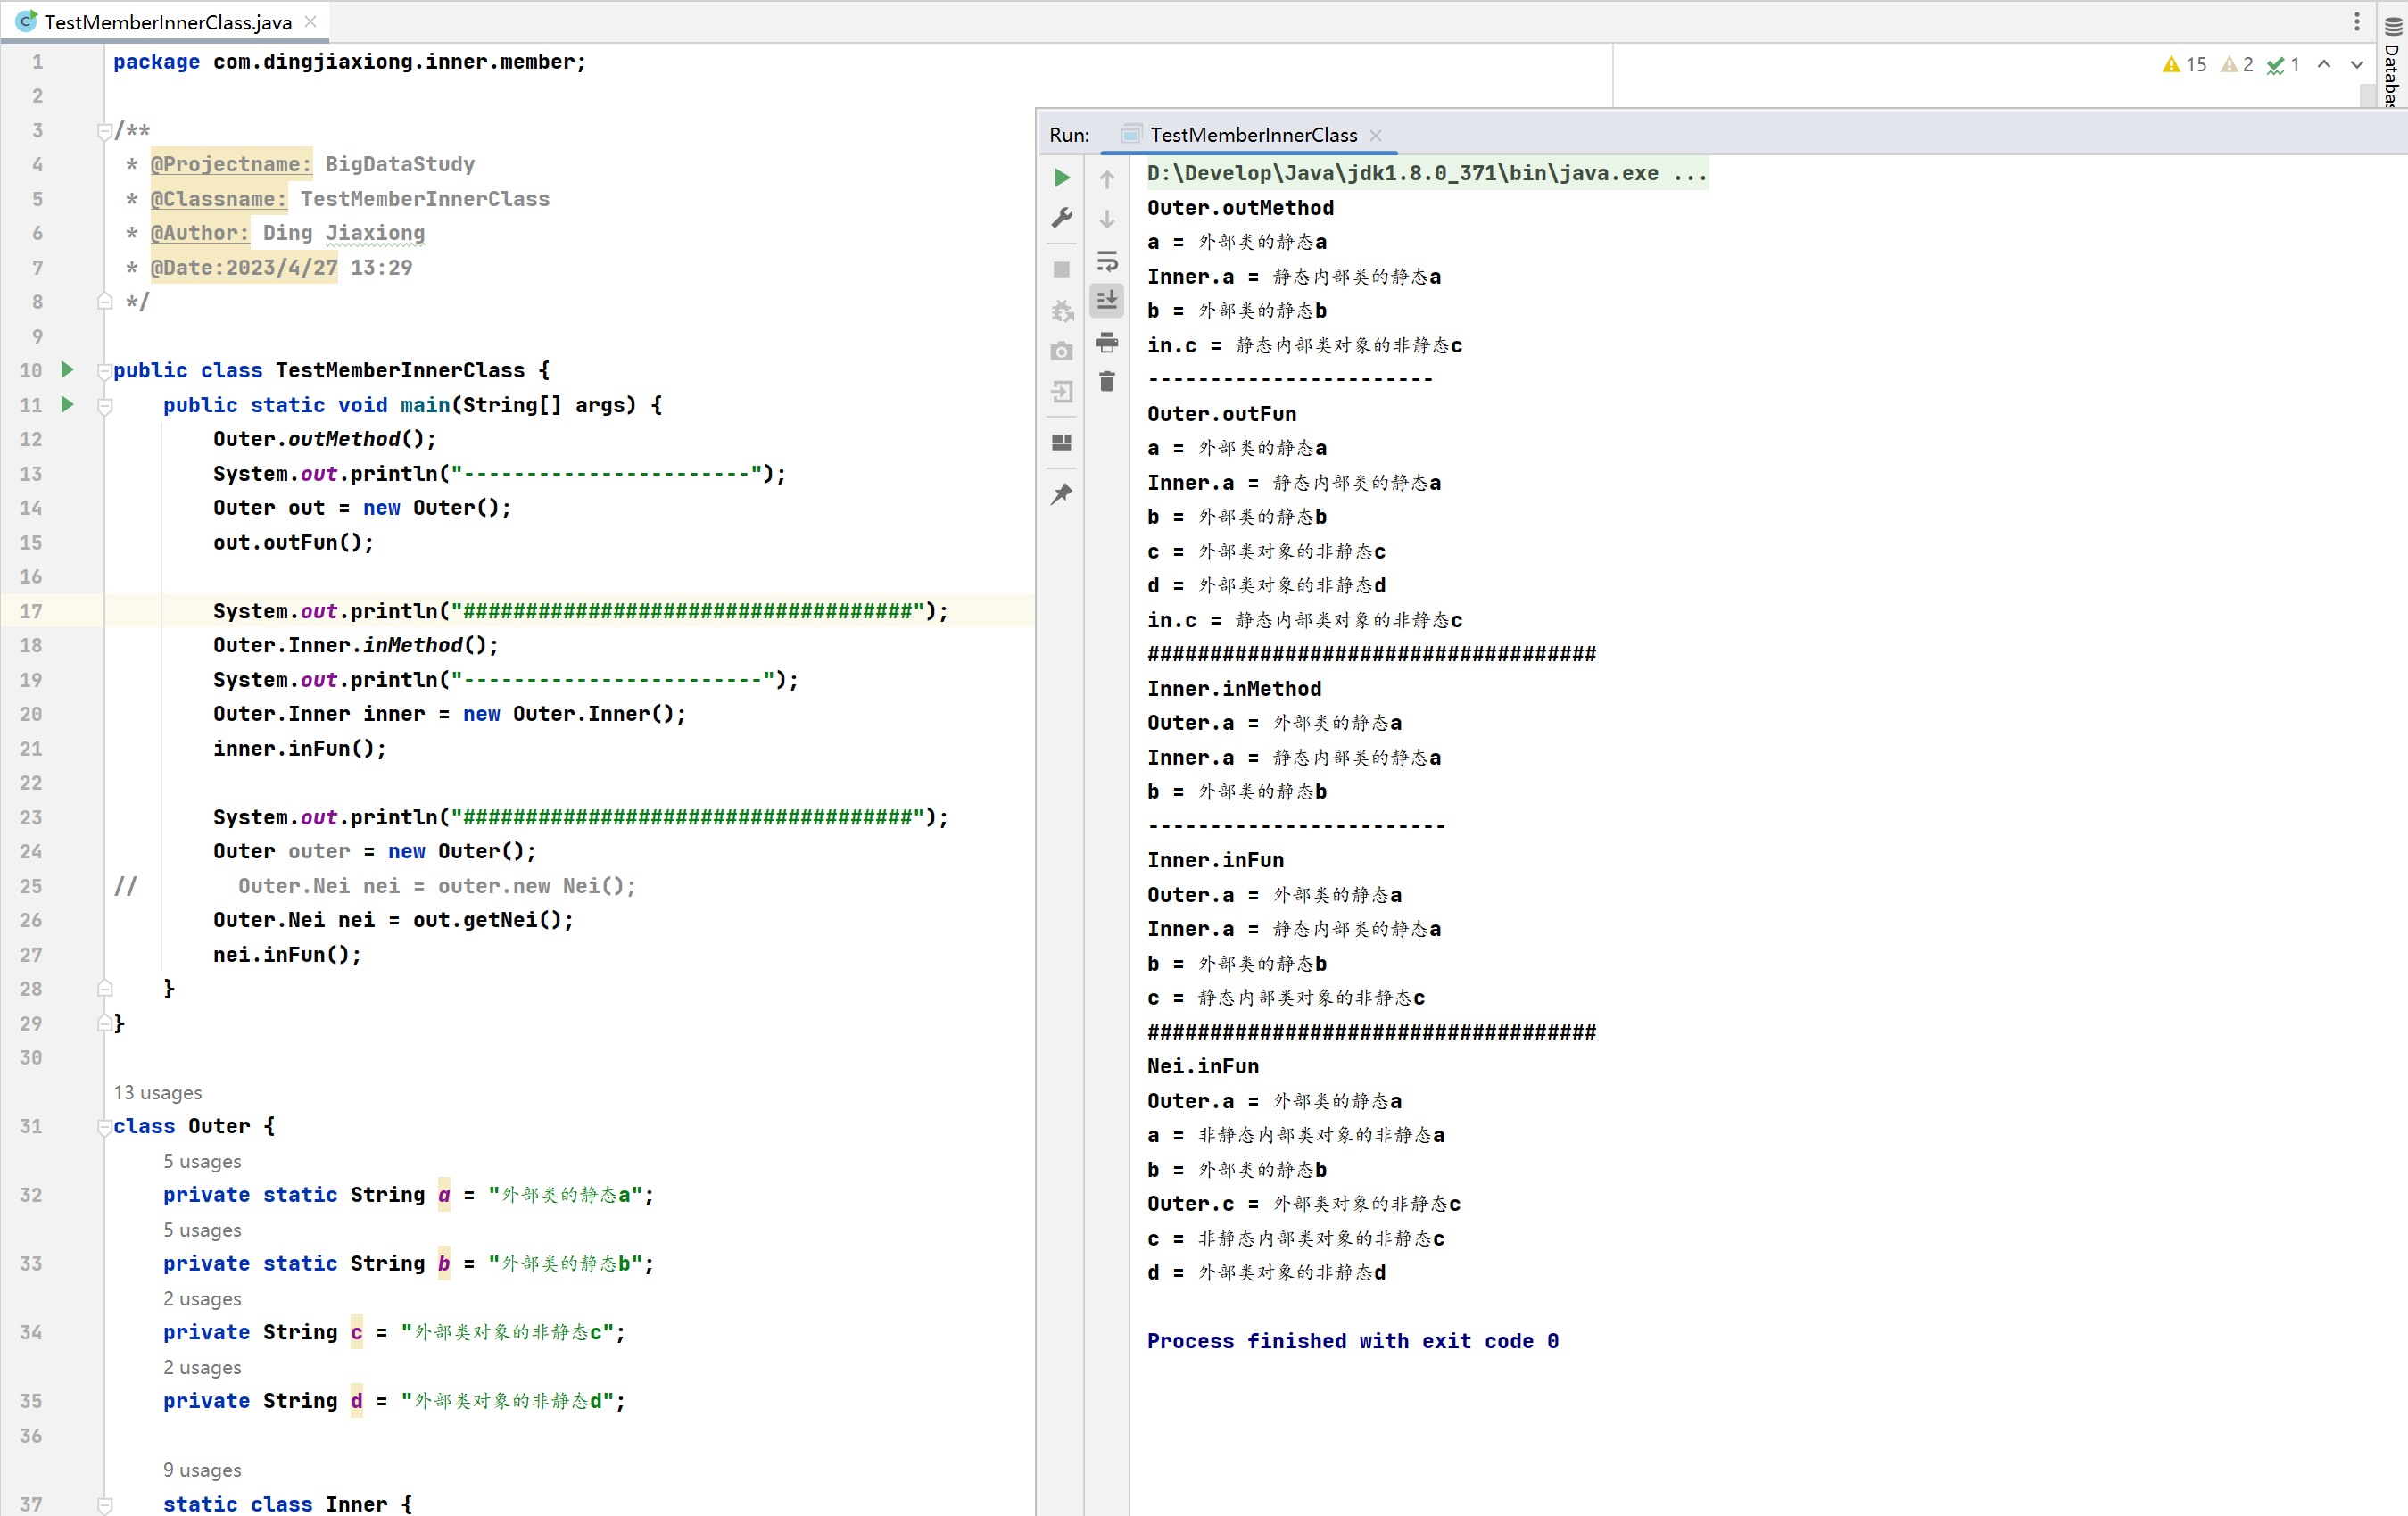Clear console output with trash icon
2408x1516 pixels.
(1107, 382)
